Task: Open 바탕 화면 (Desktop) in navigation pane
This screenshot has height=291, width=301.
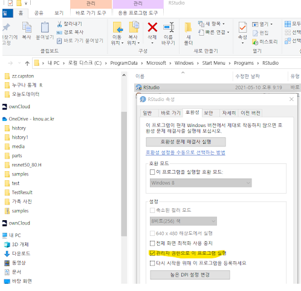Action: click(x=22, y=281)
